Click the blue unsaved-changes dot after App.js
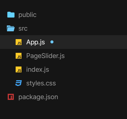Image resolution: width=127 pixels, height=119 pixels. pyautogui.click(x=52, y=42)
